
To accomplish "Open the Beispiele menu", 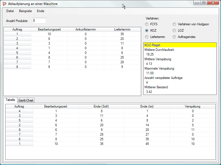I will 25,11.
